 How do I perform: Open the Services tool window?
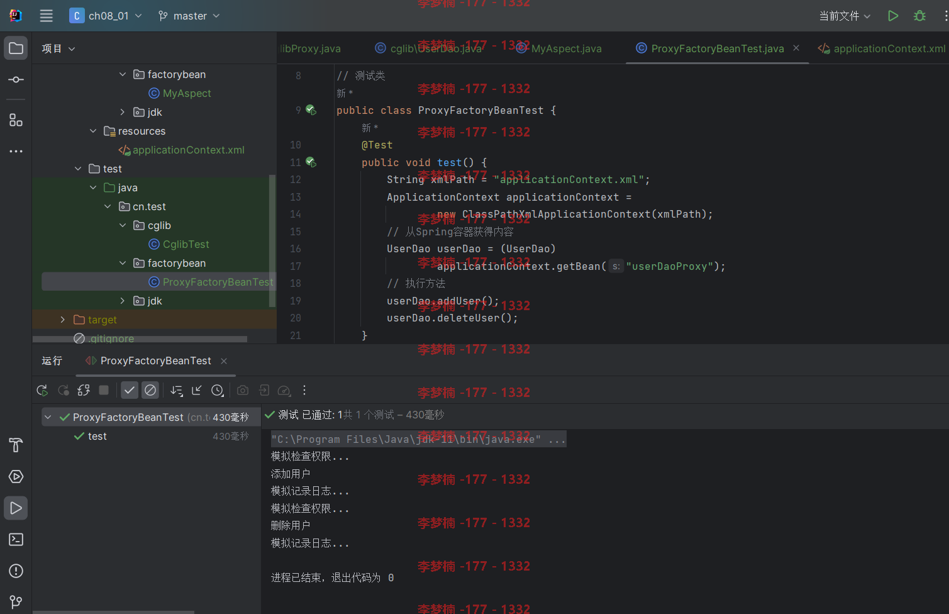coord(16,476)
